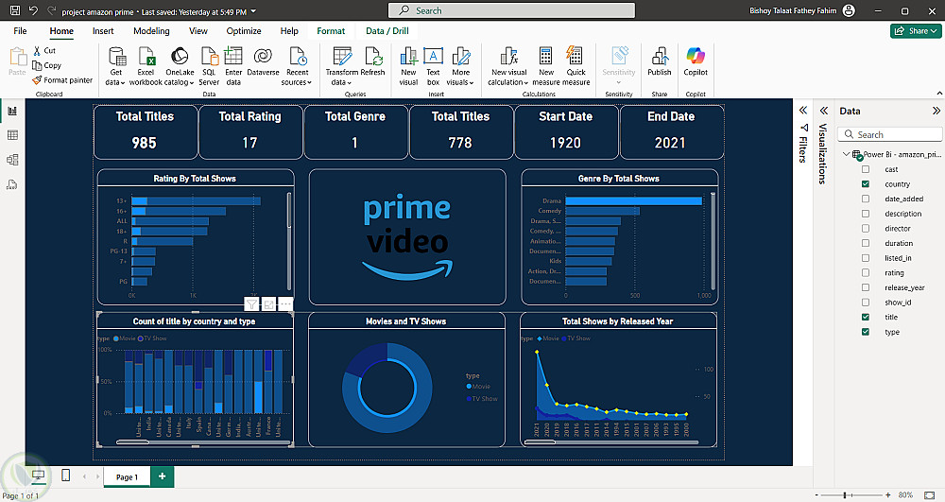Insert a New visual
945x502 pixels.
coord(408,66)
